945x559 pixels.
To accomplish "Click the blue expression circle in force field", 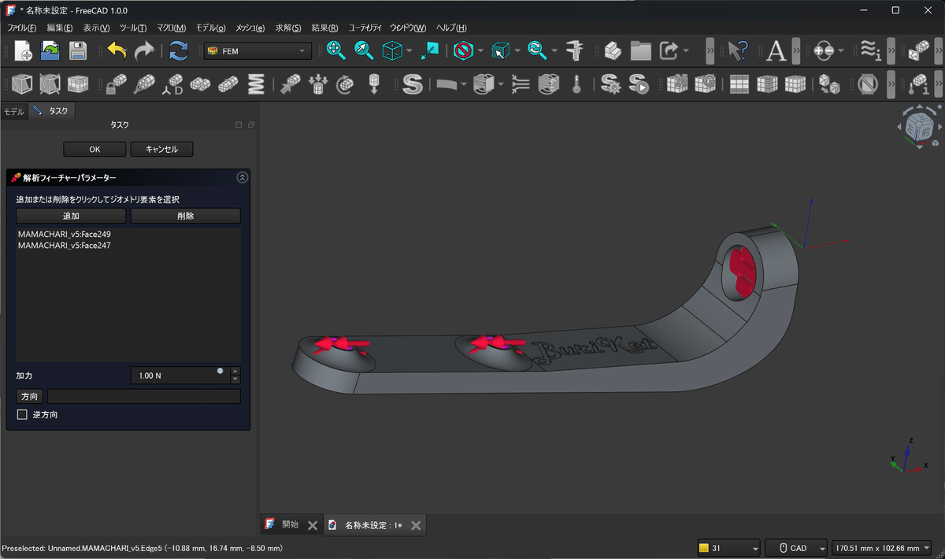I will point(220,371).
